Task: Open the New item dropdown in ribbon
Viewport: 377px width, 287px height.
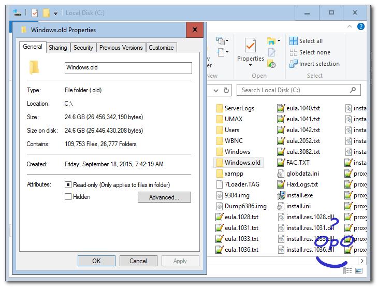Action: (222, 41)
